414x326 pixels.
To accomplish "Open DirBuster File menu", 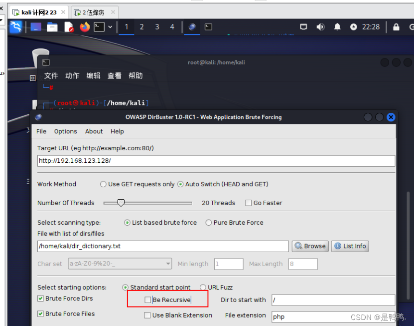I will point(41,131).
